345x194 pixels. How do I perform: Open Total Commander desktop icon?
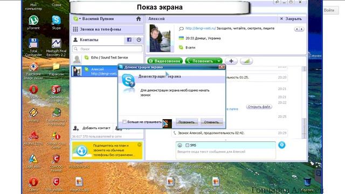pyautogui.click(x=33, y=47)
